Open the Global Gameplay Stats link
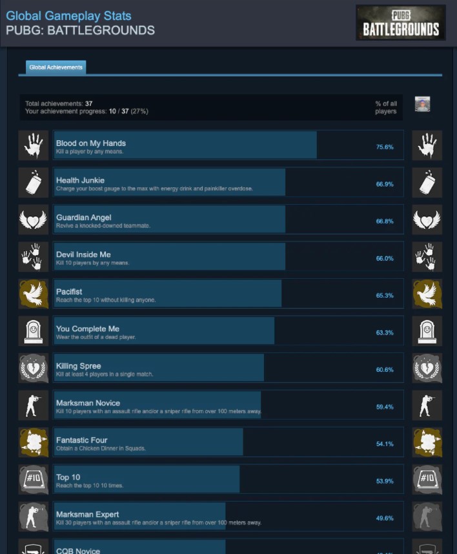Image resolution: width=457 pixels, height=554 pixels. [x=68, y=15]
